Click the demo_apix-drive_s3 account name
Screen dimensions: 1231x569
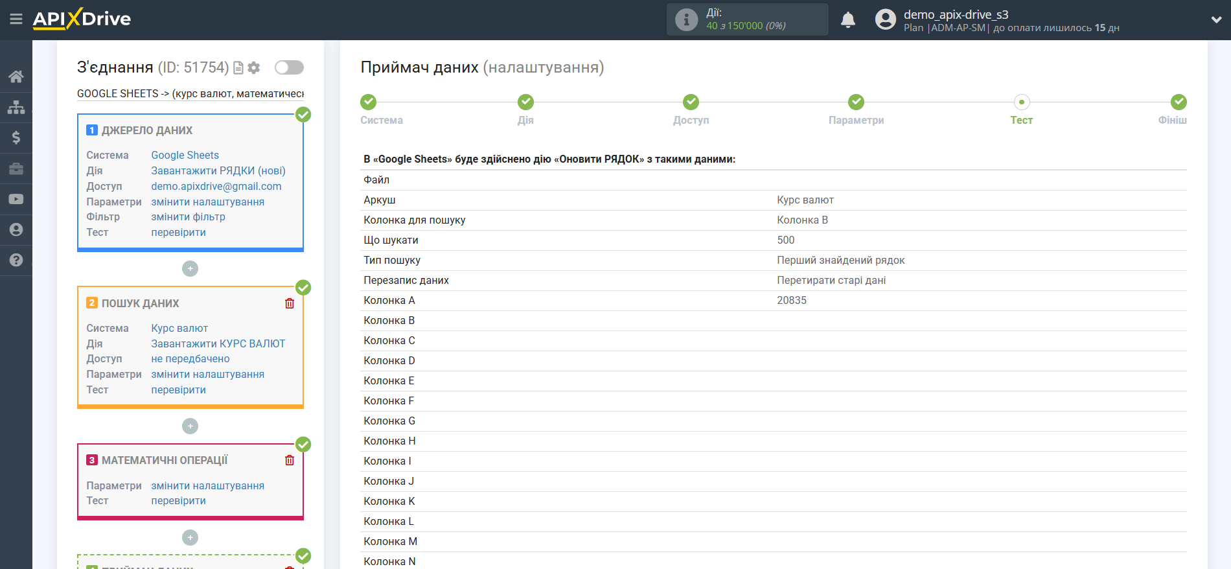[x=956, y=14]
